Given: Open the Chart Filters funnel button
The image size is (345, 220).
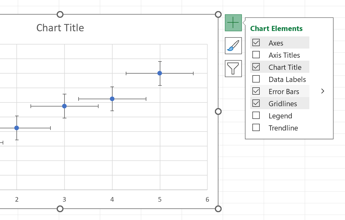Looking at the screenshot, I should tap(233, 68).
